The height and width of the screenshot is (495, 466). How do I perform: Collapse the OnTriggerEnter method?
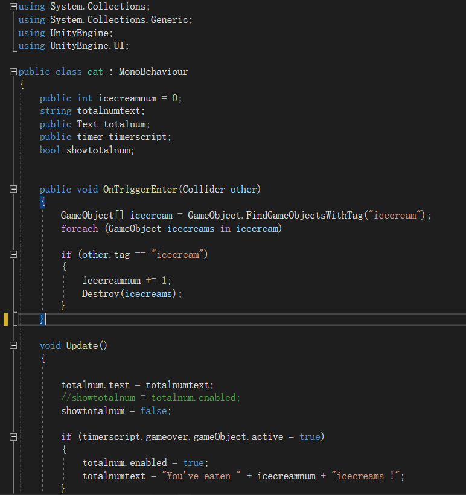pyautogui.click(x=13, y=189)
